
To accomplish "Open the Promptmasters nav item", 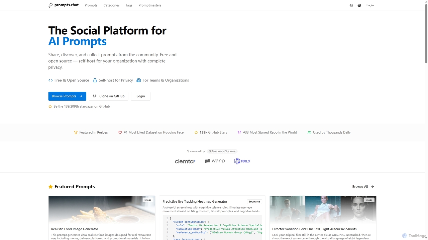I will [x=150, y=5].
